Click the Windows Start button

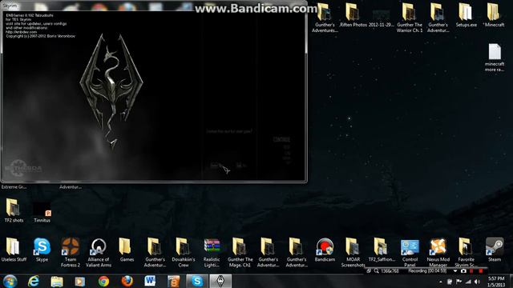click(x=10, y=281)
